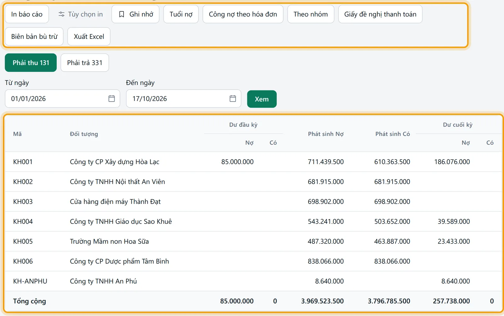Click the total closing balance 257.738.000
The height and width of the screenshot is (316, 504).
tap(451, 301)
